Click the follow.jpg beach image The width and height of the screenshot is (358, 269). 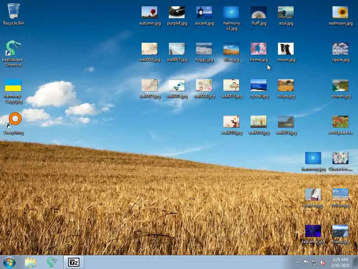coord(341,198)
